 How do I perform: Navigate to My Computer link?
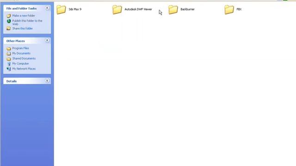click(x=20, y=64)
